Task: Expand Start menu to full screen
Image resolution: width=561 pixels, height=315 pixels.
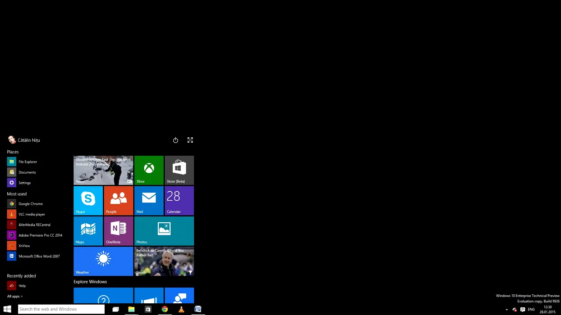Action: (190, 140)
